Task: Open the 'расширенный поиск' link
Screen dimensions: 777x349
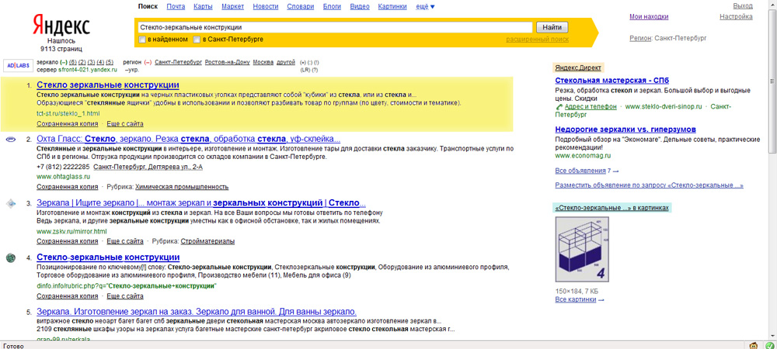Action: click(x=537, y=39)
